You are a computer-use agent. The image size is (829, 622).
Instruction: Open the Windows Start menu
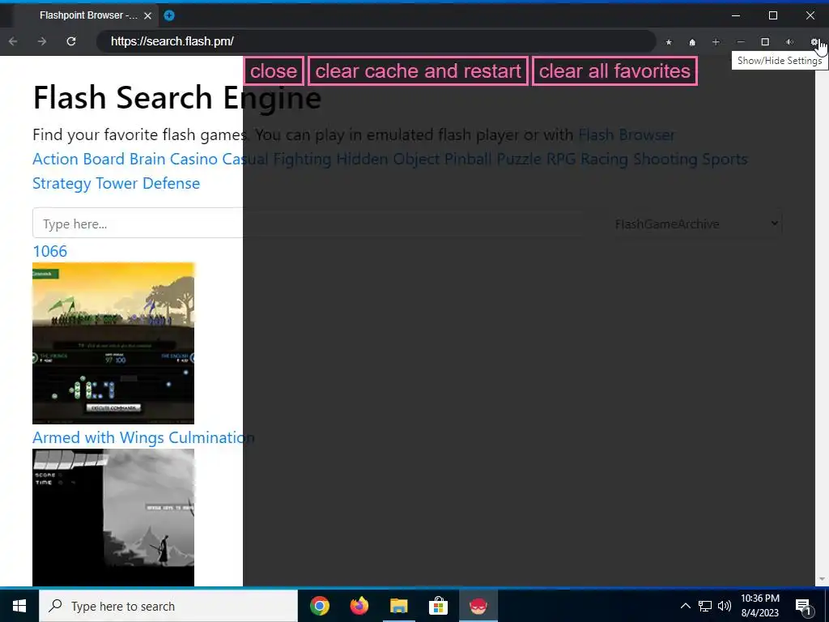coord(19,606)
